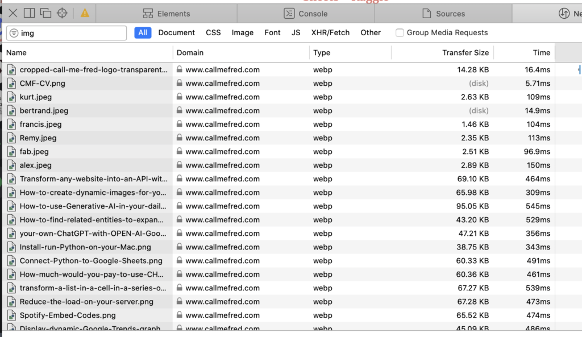582x337 pixels.
Task: Click the 14.28 KB transfer size cell
Action: [473, 70]
